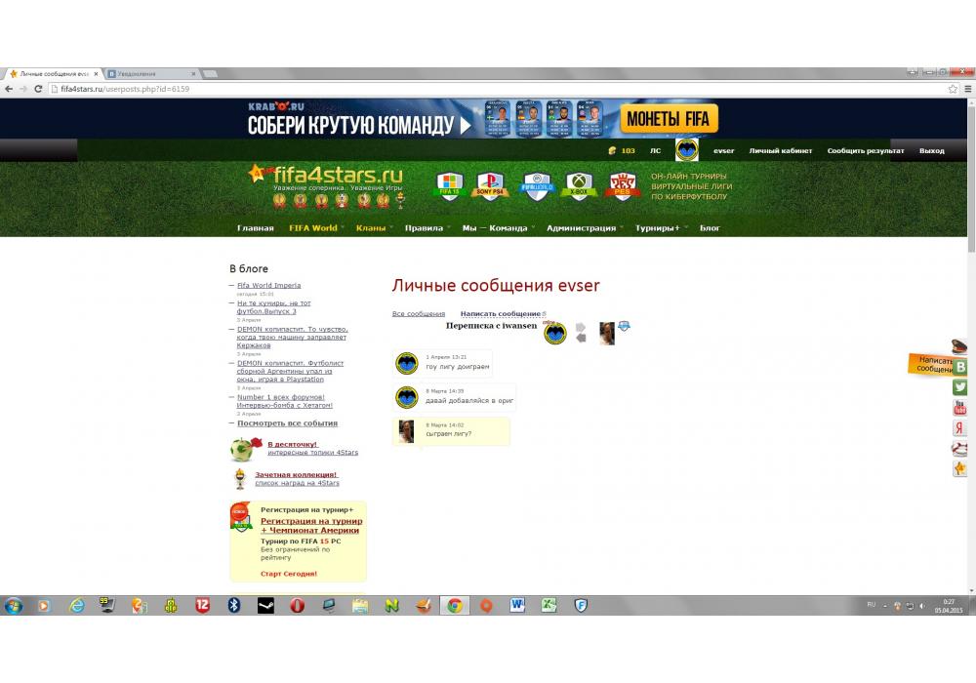
Task: Click the FIFA 15 PC shield icon
Action: [449, 185]
